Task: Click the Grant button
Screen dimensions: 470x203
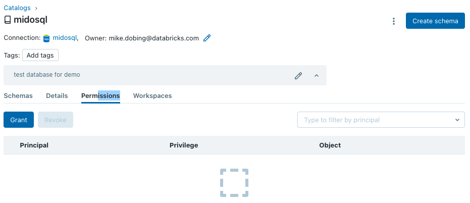Action: click(x=19, y=120)
